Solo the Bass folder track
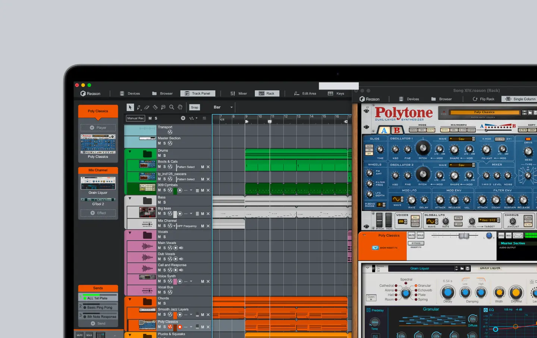The width and height of the screenshot is (537, 338). click(164, 203)
